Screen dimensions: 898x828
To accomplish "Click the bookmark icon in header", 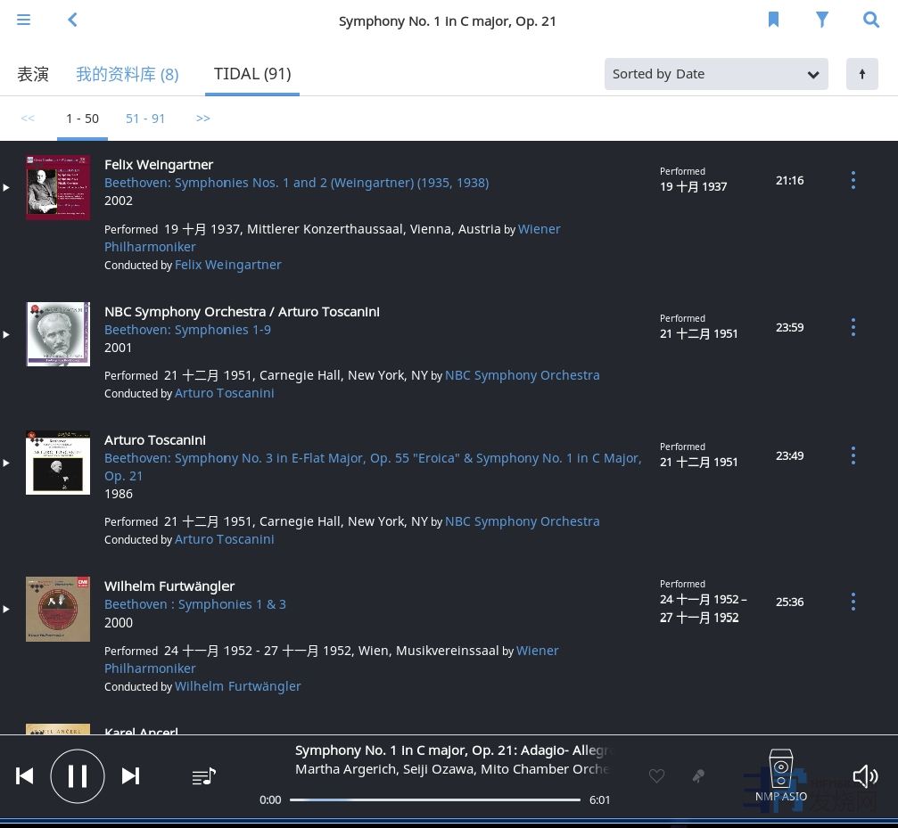I will (773, 20).
